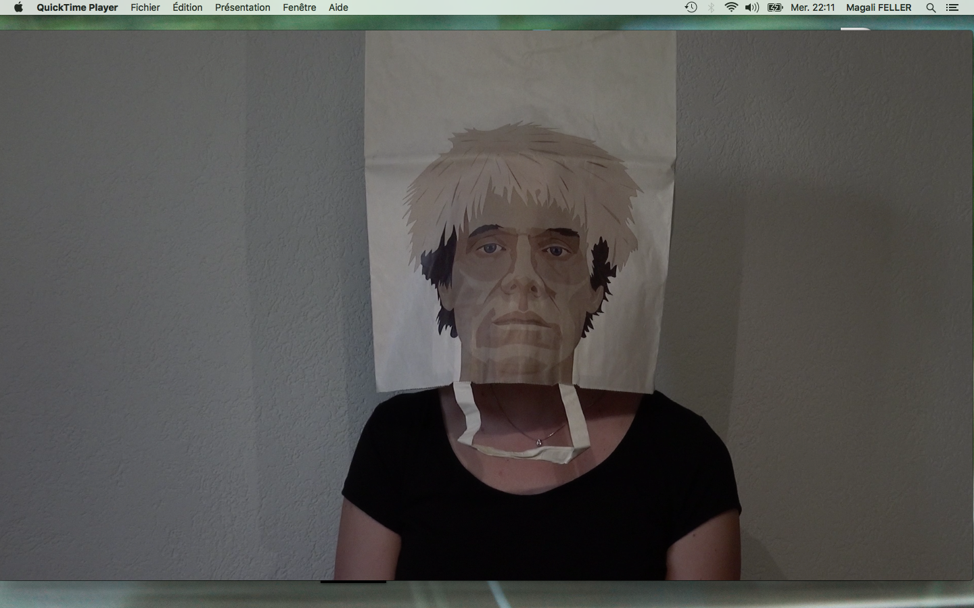Image resolution: width=974 pixels, height=608 pixels.
Task: Open Spotlight search magnifier
Action: [931, 7]
